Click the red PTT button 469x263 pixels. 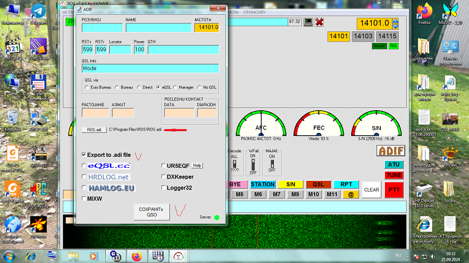pyautogui.click(x=394, y=189)
